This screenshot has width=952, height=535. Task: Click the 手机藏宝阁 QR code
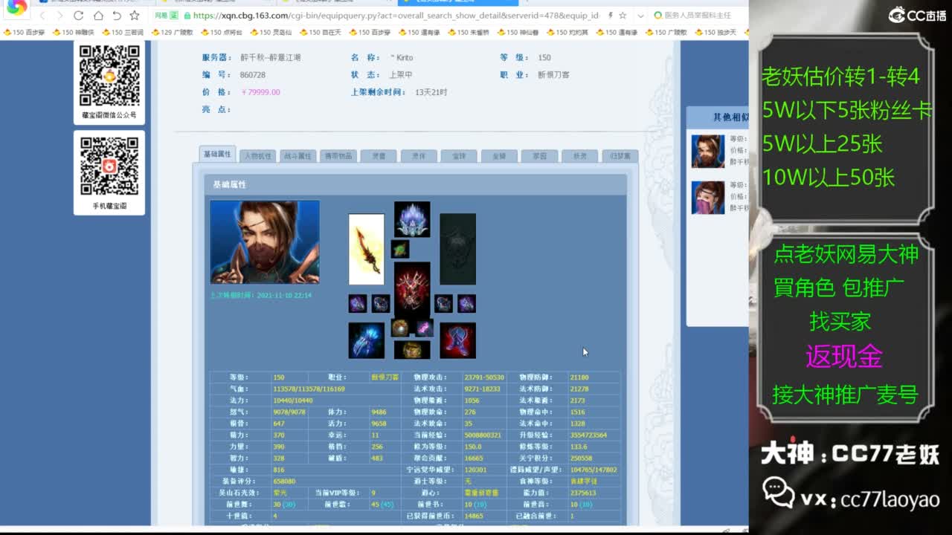click(x=109, y=166)
